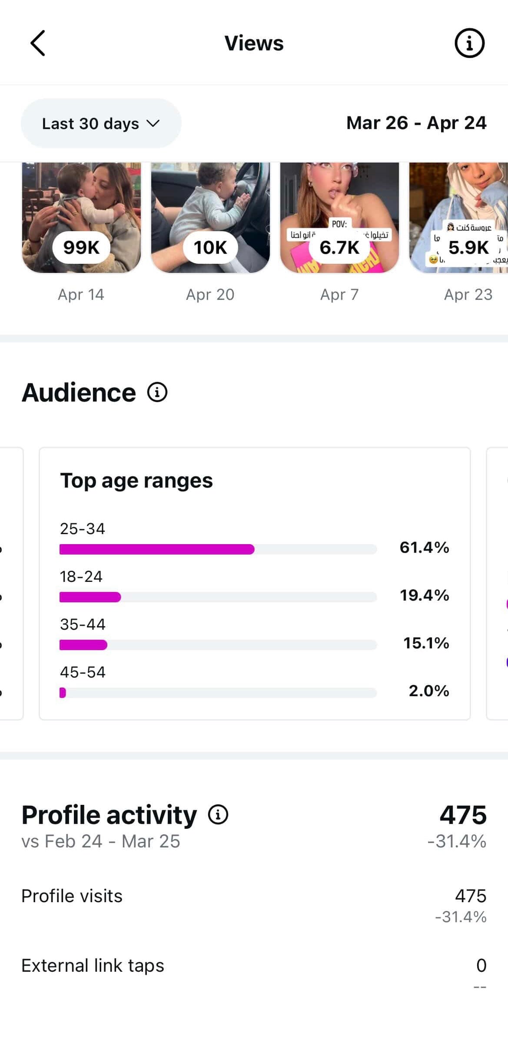This screenshot has width=508, height=1053.
Task: Open the Views info icon in header
Action: [x=469, y=43]
